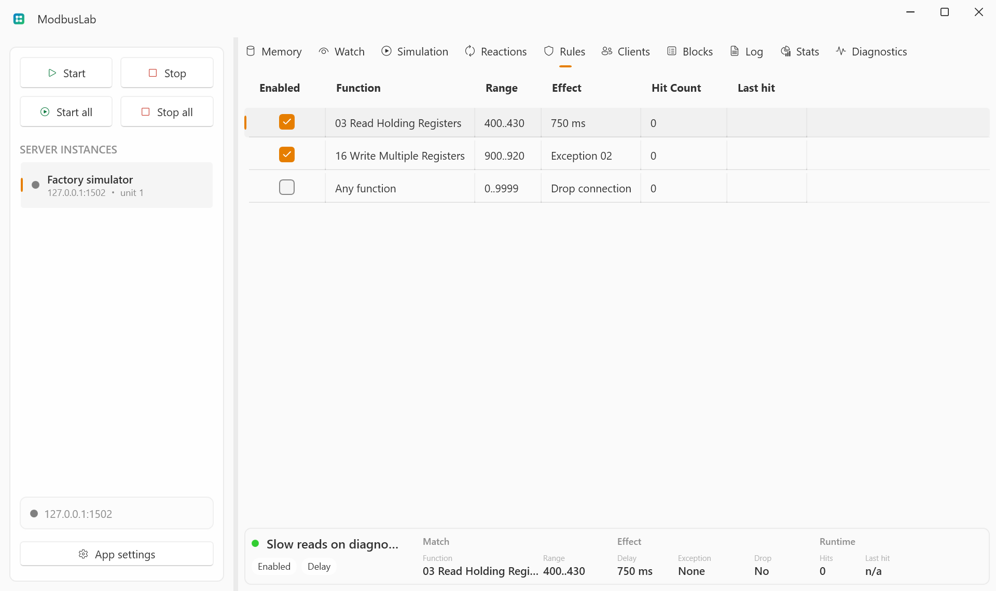Click the Any function cell

coord(400,188)
